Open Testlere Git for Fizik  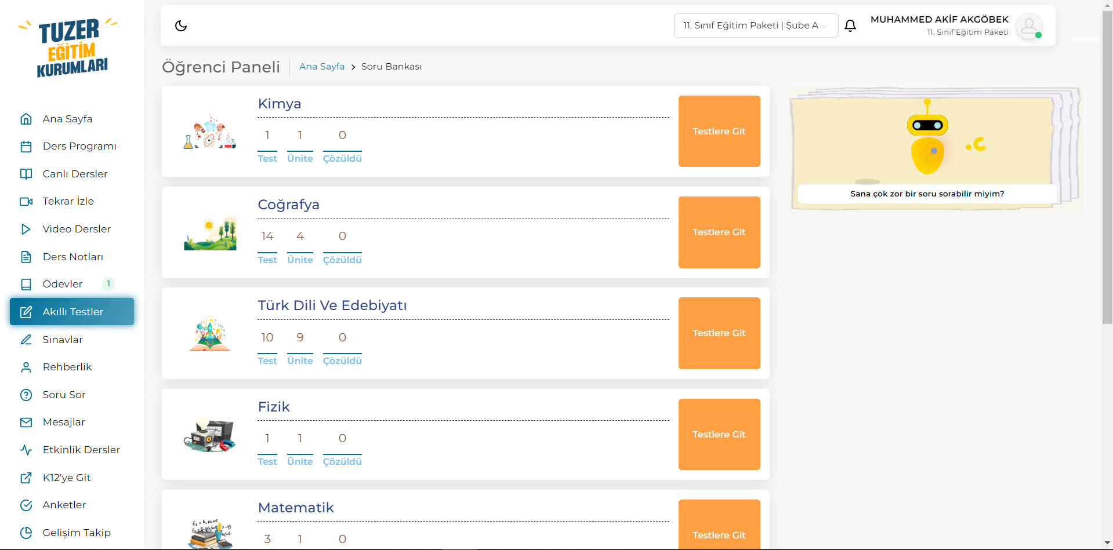point(719,435)
